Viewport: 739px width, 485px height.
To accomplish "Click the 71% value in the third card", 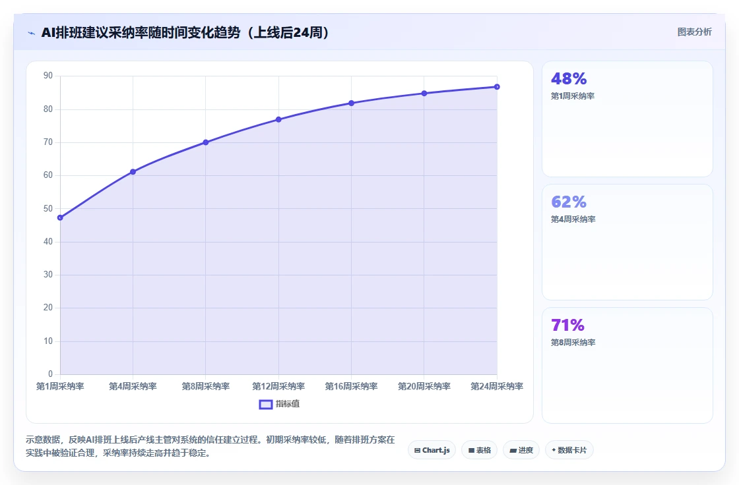I will [567, 325].
